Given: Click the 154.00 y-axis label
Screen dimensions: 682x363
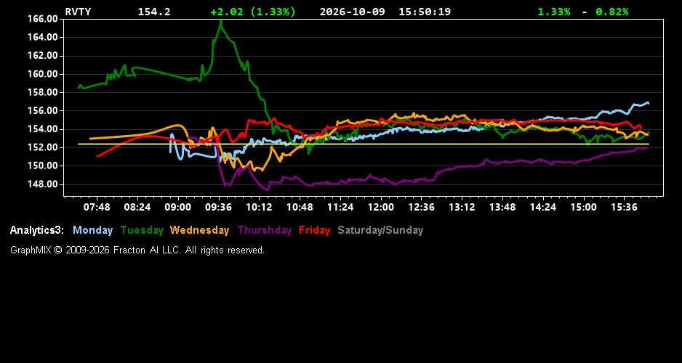Looking at the screenshot, I should tap(43, 129).
